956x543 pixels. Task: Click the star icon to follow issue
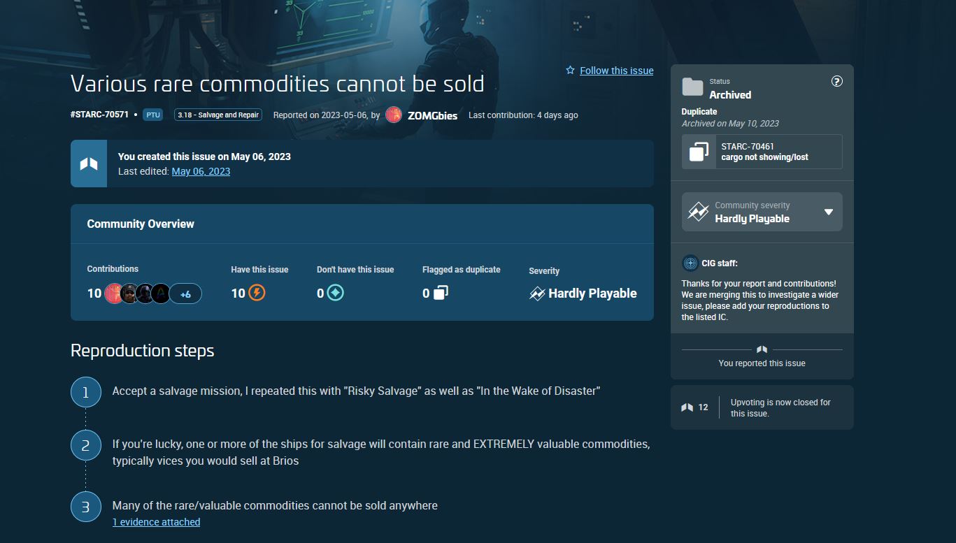(x=570, y=71)
